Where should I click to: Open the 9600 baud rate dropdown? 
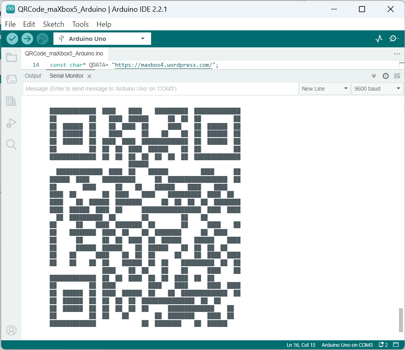[377, 89]
